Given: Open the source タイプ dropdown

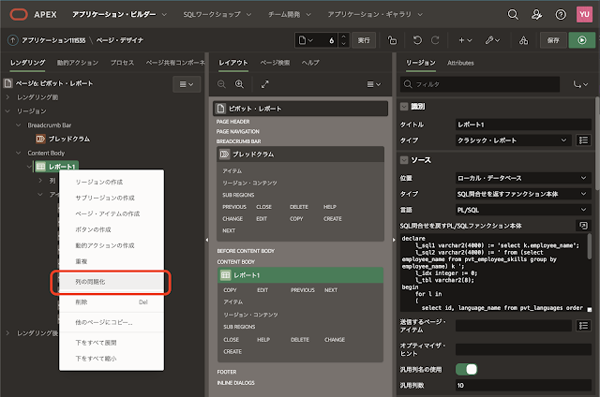Looking at the screenshot, I should [523, 194].
